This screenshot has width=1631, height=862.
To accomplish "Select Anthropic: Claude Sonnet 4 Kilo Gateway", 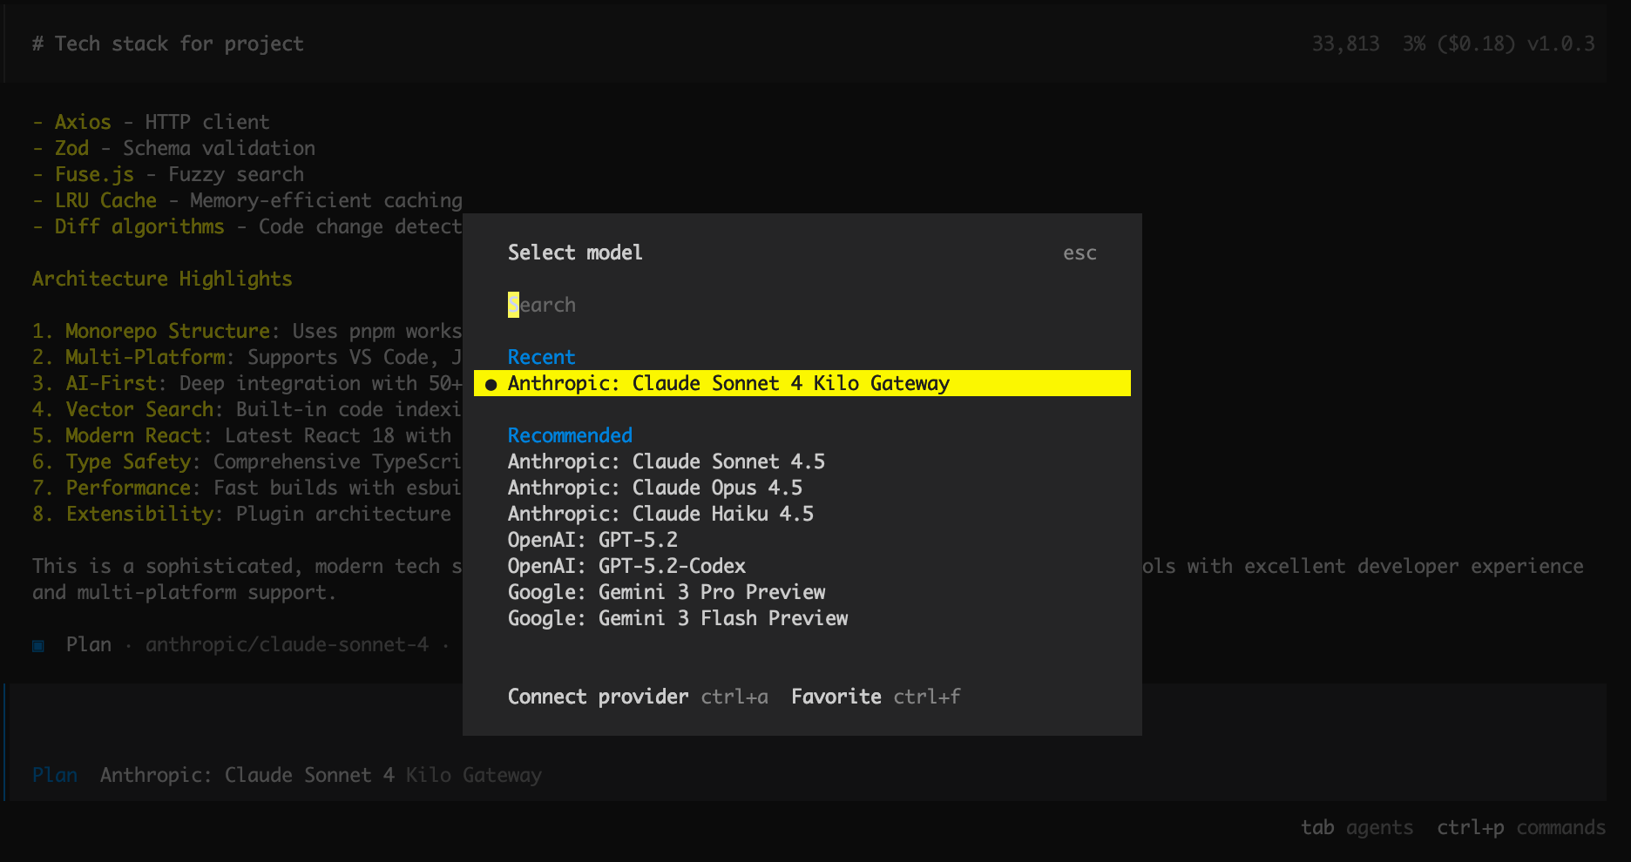I will [728, 383].
